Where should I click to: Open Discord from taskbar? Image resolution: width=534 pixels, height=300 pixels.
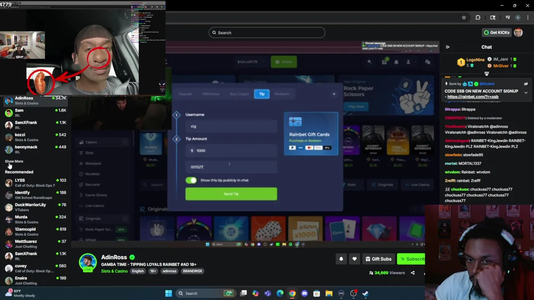tap(305, 293)
